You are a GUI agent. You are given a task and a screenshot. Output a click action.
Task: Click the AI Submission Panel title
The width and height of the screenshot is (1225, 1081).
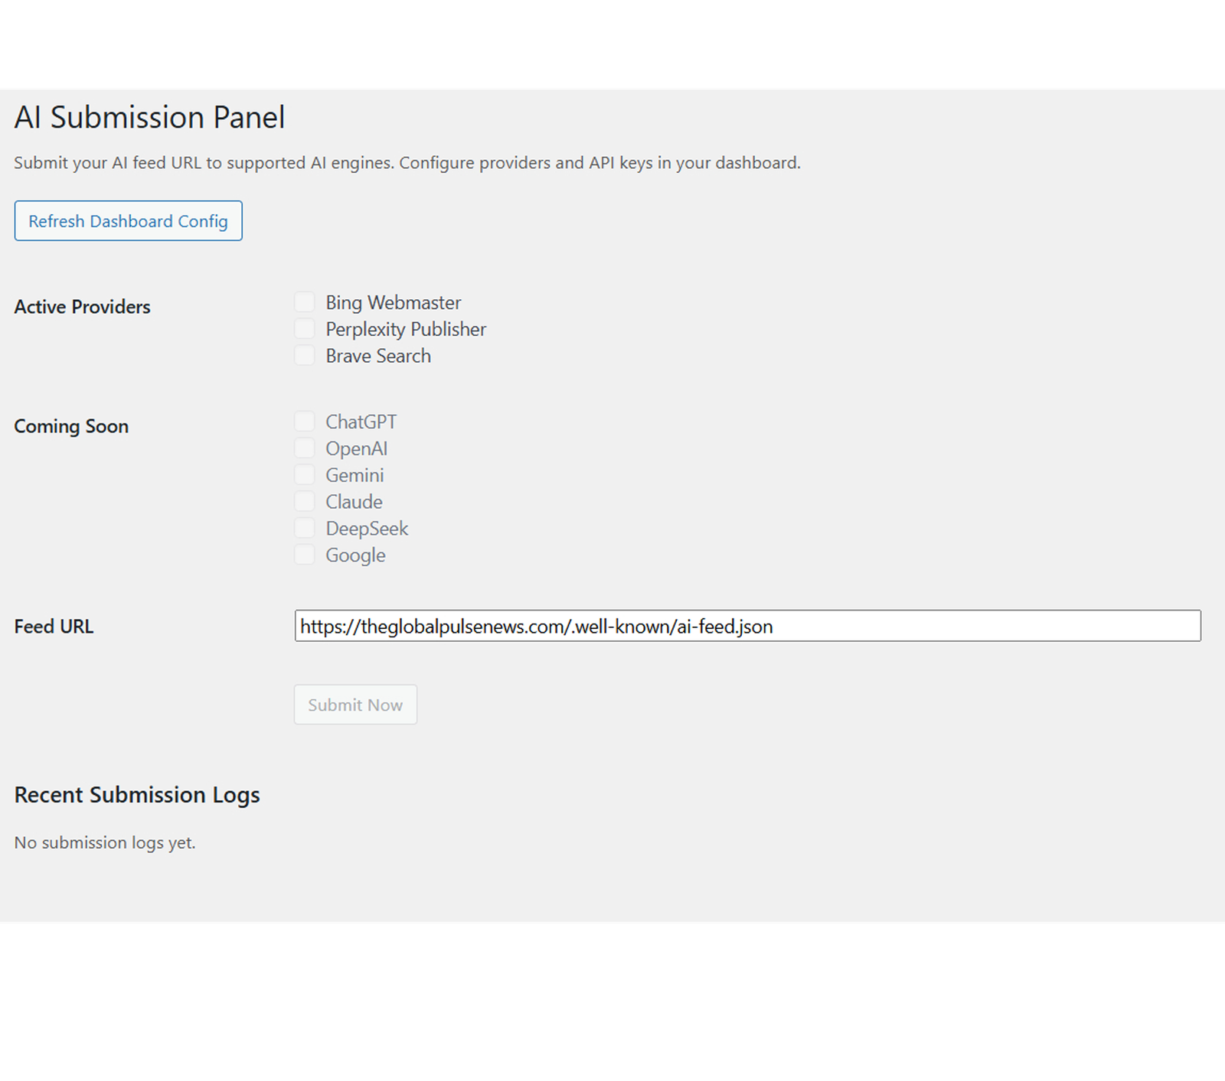coord(149,118)
